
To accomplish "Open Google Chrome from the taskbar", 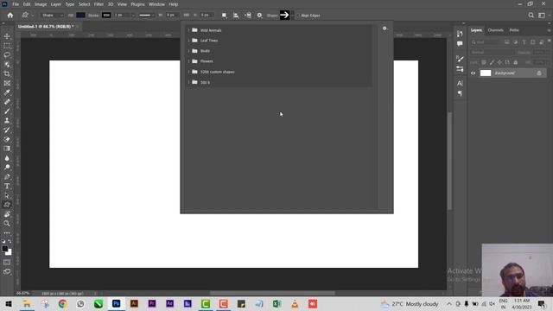I will 62,303.
